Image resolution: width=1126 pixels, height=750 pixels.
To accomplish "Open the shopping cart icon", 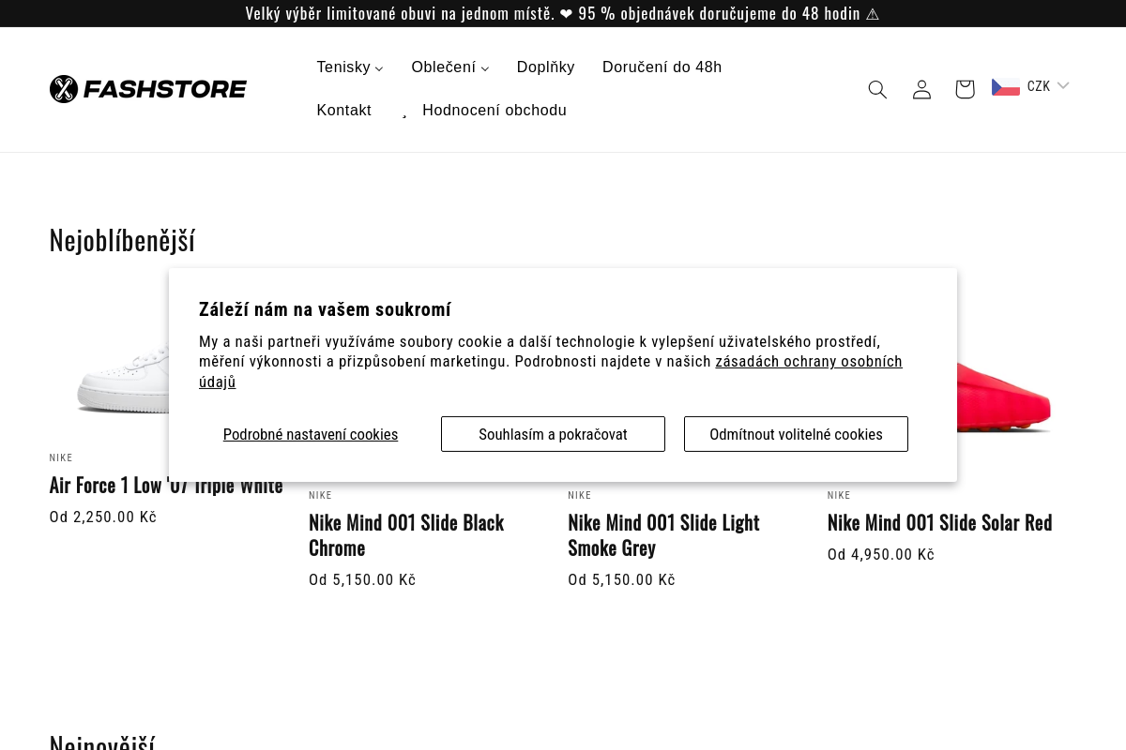I will coord(965,89).
